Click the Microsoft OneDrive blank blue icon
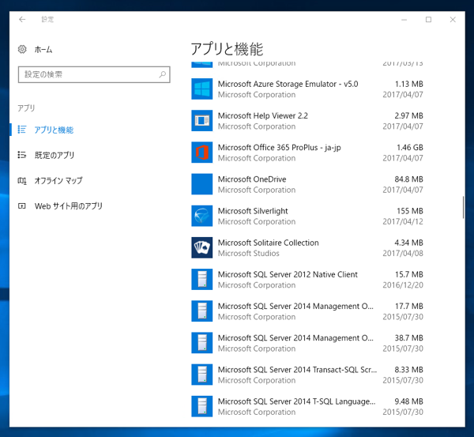Viewport: 474px width, 437px height. 202,184
